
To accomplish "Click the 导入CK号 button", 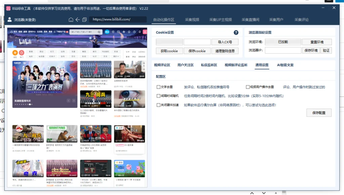I will [225, 42].
